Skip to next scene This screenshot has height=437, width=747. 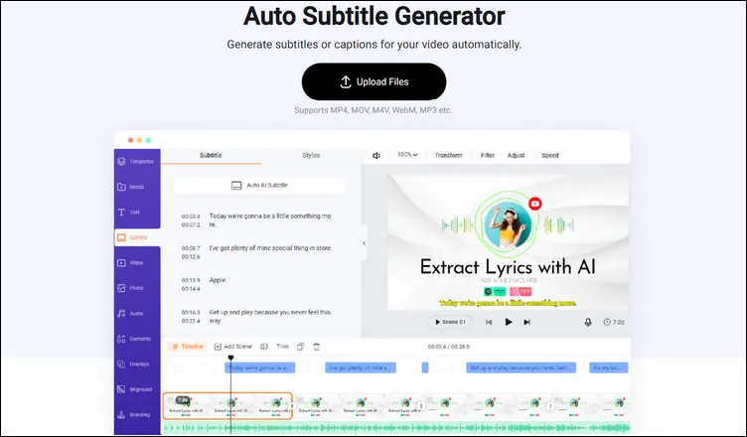pos(526,322)
